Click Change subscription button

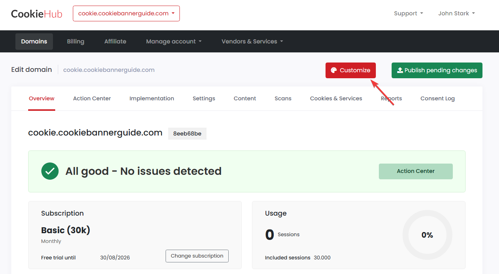coord(197,256)
